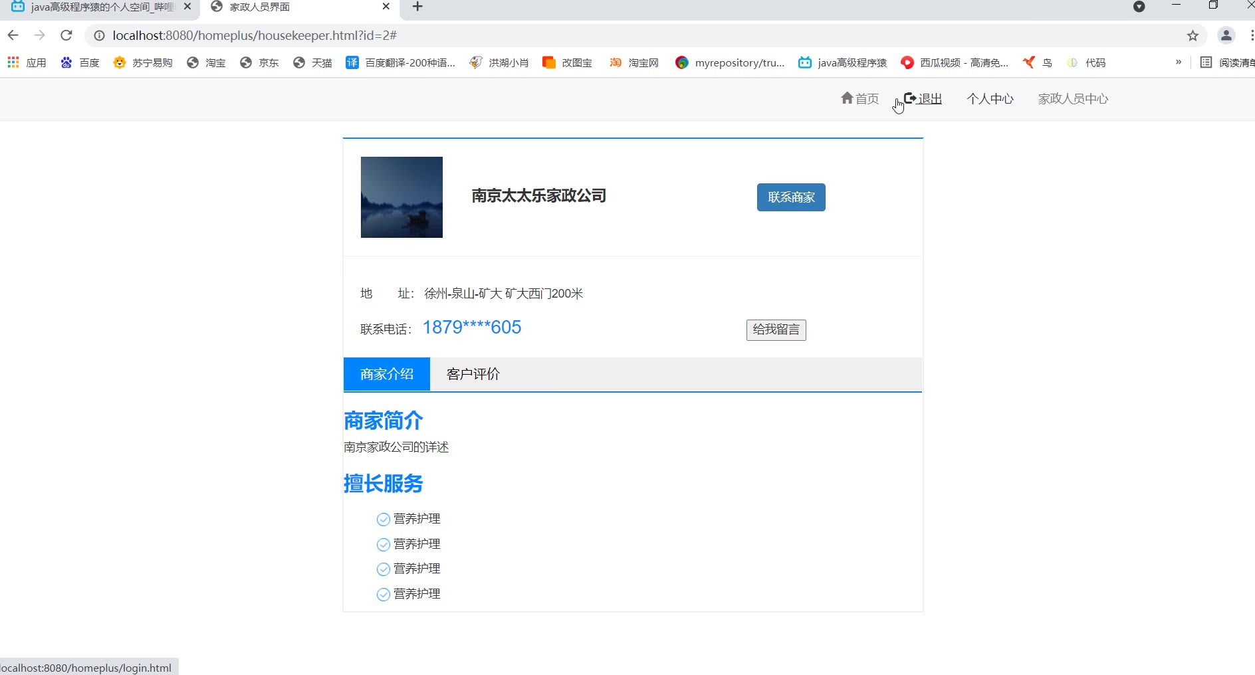Click the 给我留言 button
The height and width of the screenshot is (675, 1255).
(x=776, y=330)
